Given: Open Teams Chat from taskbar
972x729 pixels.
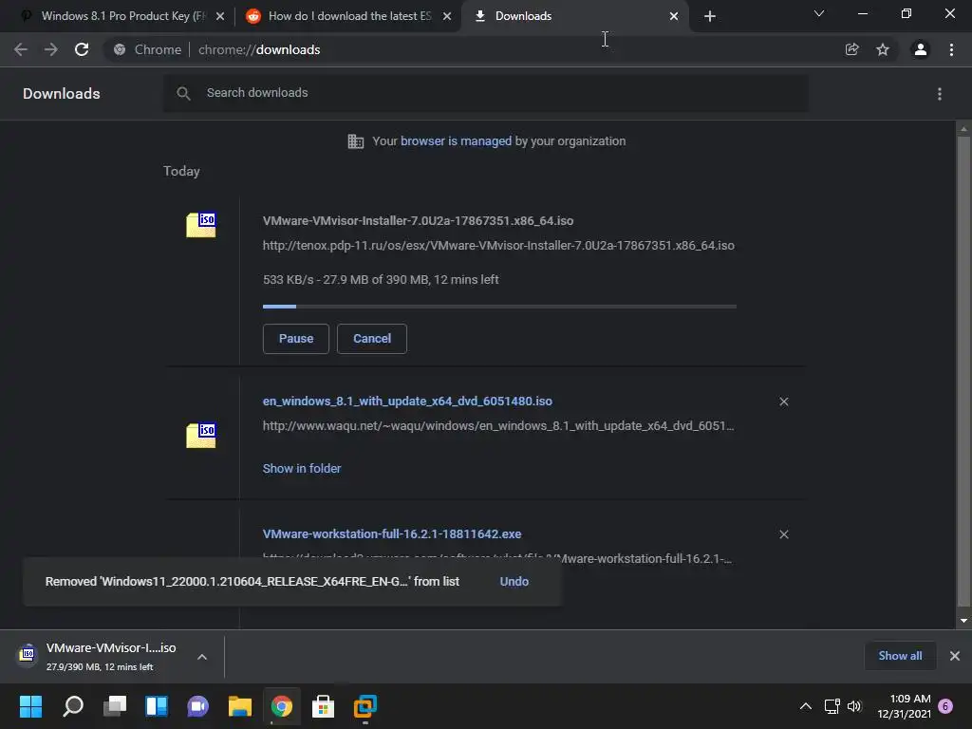Looking at the screenshot, I should pos(197,706).
